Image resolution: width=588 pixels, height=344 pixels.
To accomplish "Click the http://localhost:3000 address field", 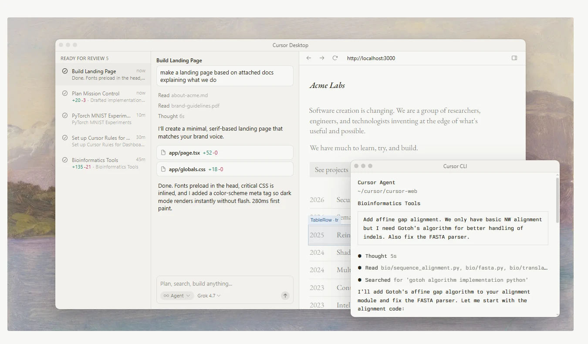I will pos(371,58).
